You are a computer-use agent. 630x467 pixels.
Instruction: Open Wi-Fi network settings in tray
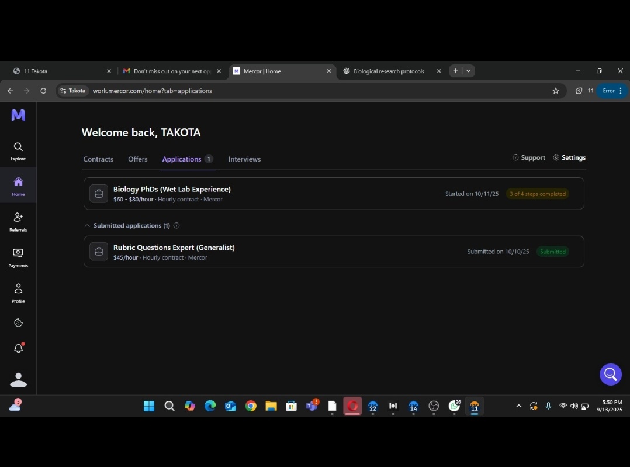tap(563, 406)
